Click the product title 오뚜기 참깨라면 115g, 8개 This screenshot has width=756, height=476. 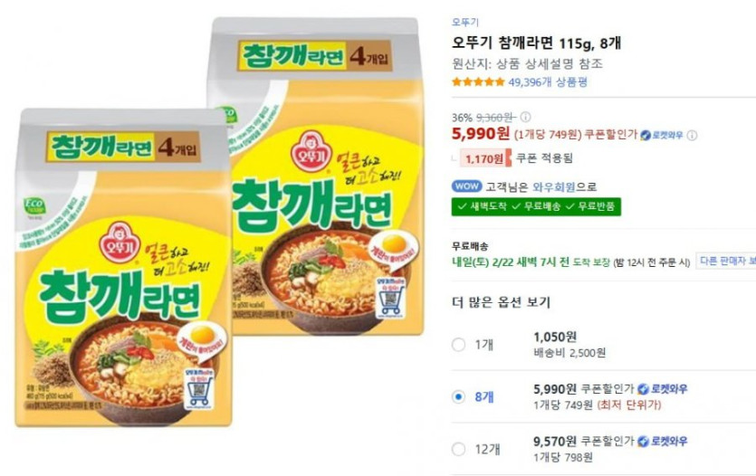[536, 43]
